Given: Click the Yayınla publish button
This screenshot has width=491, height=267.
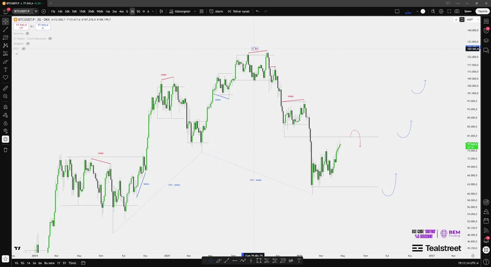Looking at the screenshot, I should tap(482, 11).
